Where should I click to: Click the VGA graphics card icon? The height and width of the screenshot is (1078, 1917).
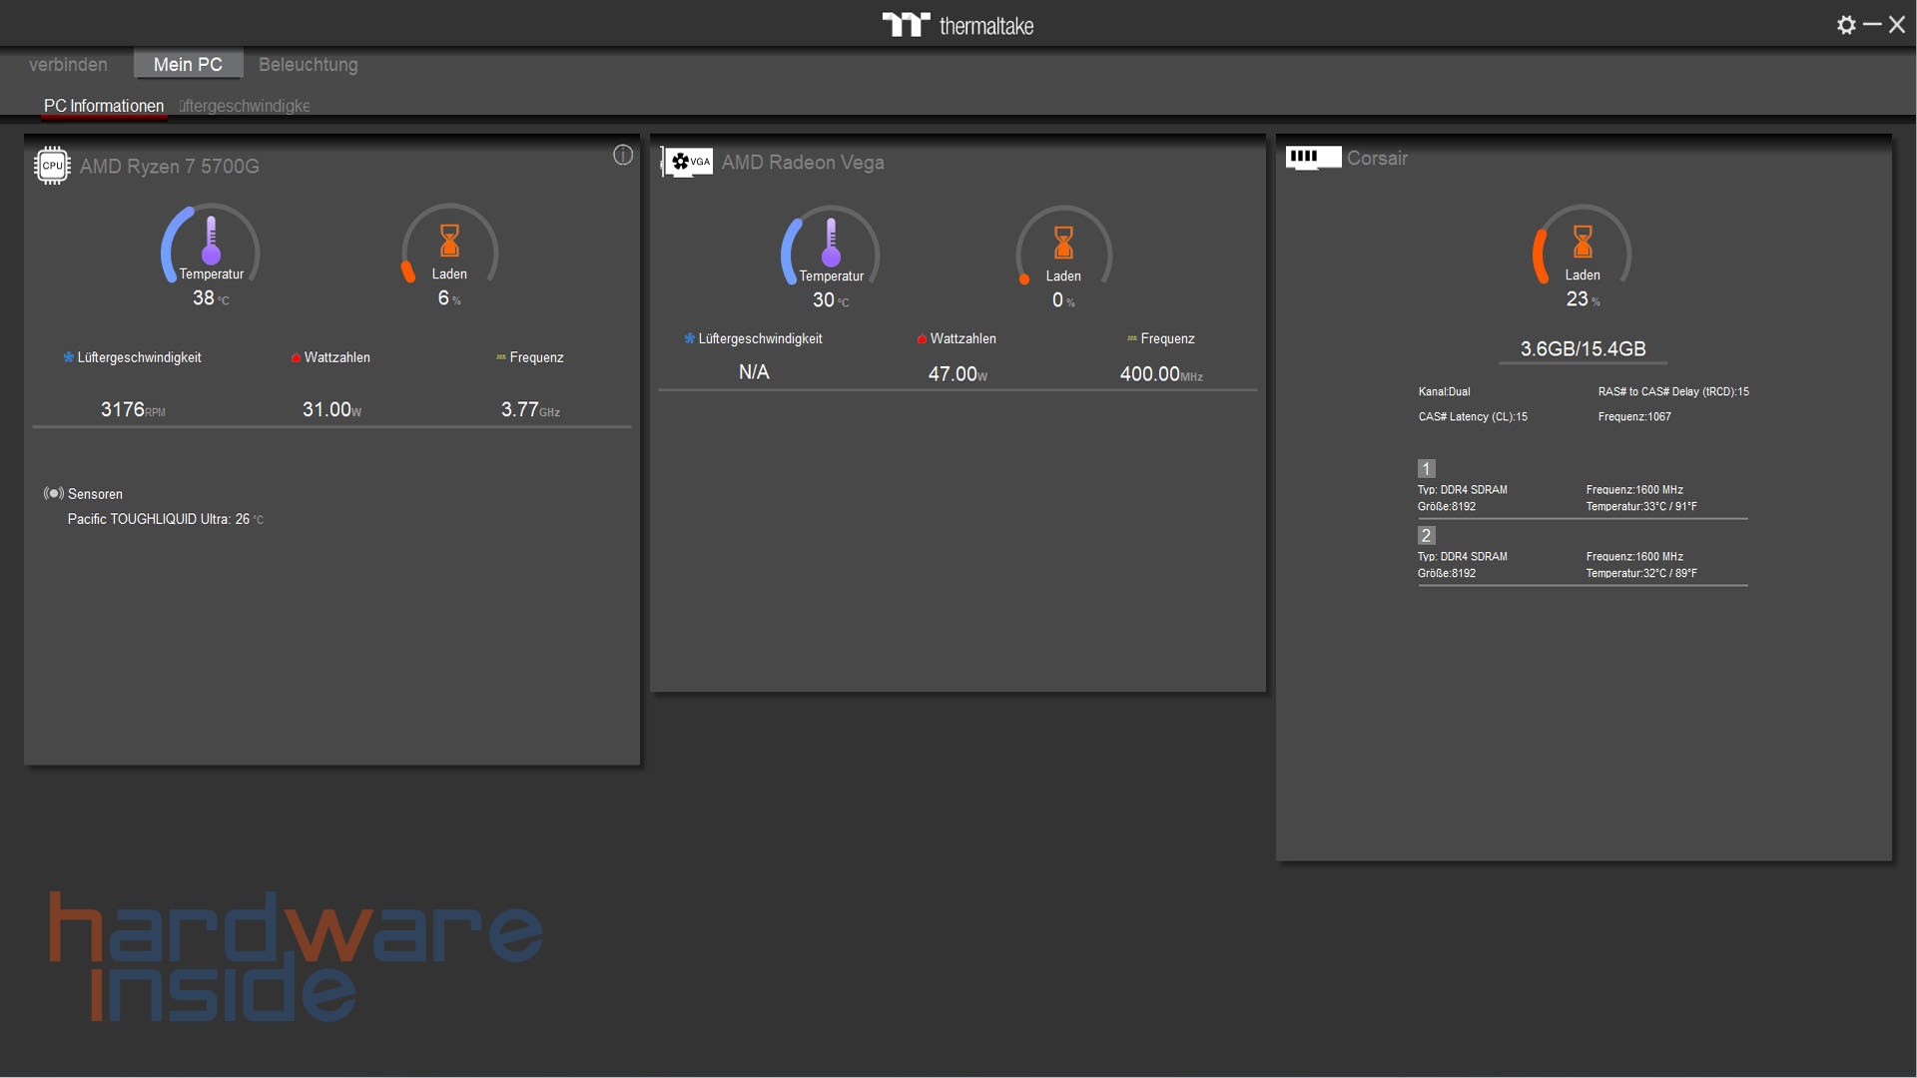[x=688, y=162]
